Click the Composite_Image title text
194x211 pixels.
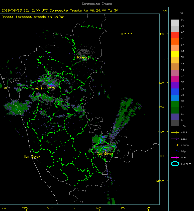[97, 4]
